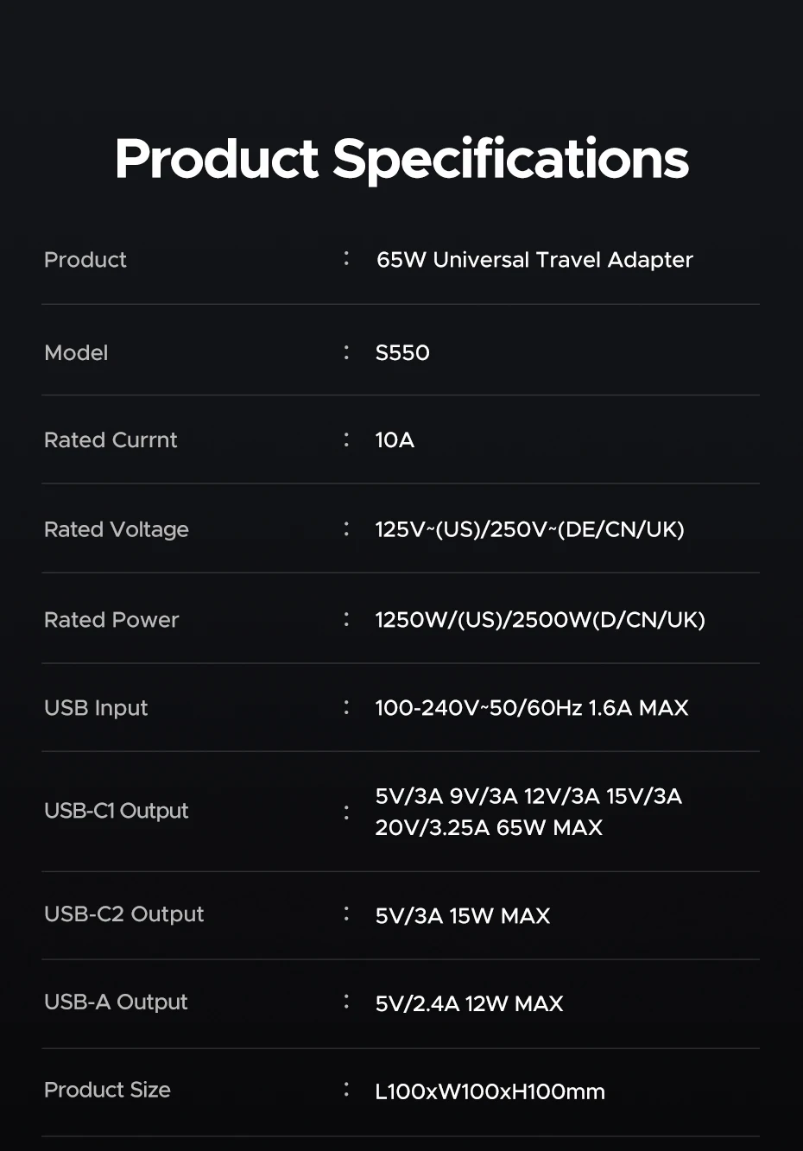Click the "5V/3A 15W MAX" value
The image size is (803, 1151).
462,916
